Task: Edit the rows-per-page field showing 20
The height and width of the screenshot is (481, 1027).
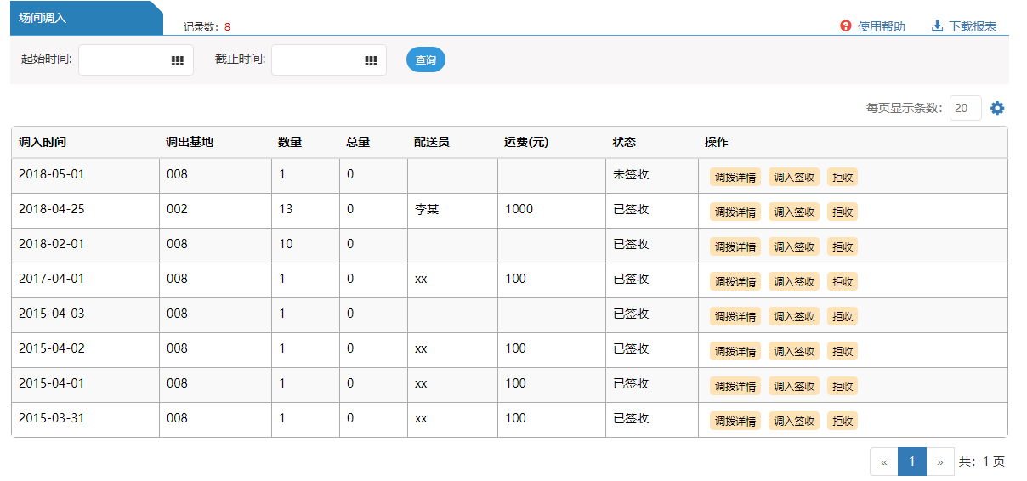Action: click(x=965, y=108)
